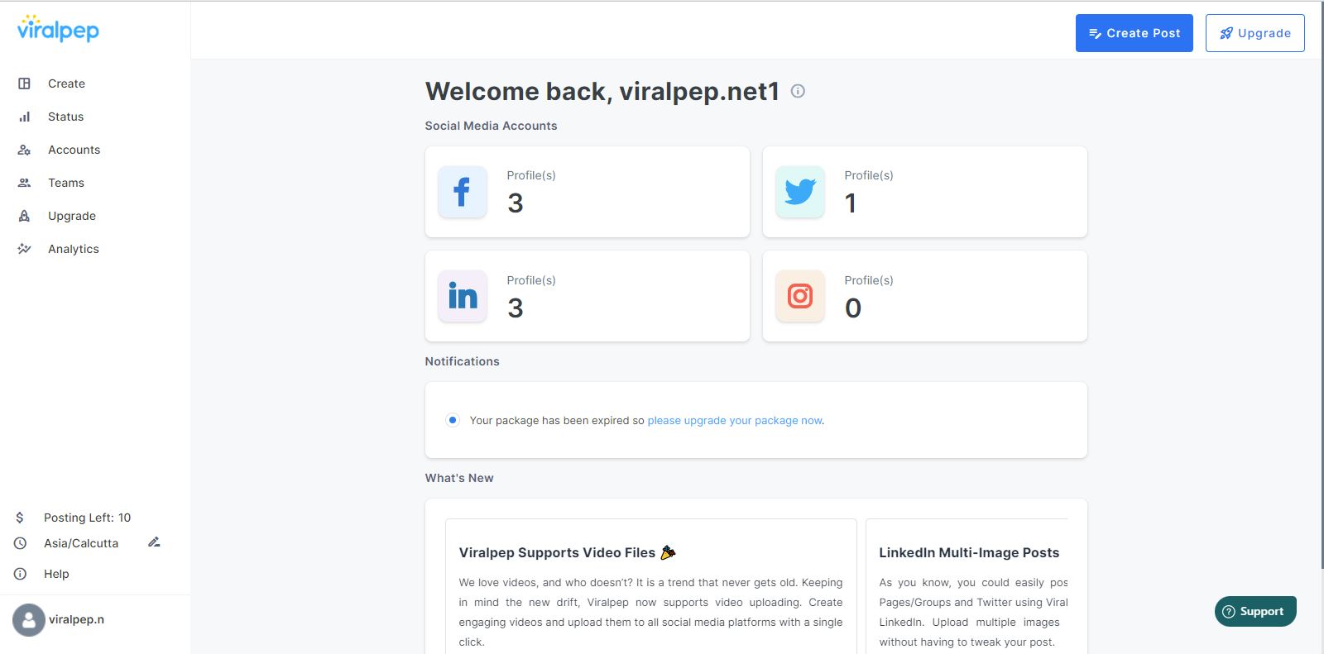Click the LinkedIn icon
This screenshot has width=1324, height=654.
point(463,296)
